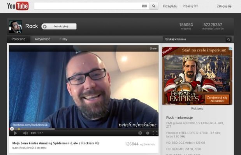Open the Prześlij film link

[190, 6]
